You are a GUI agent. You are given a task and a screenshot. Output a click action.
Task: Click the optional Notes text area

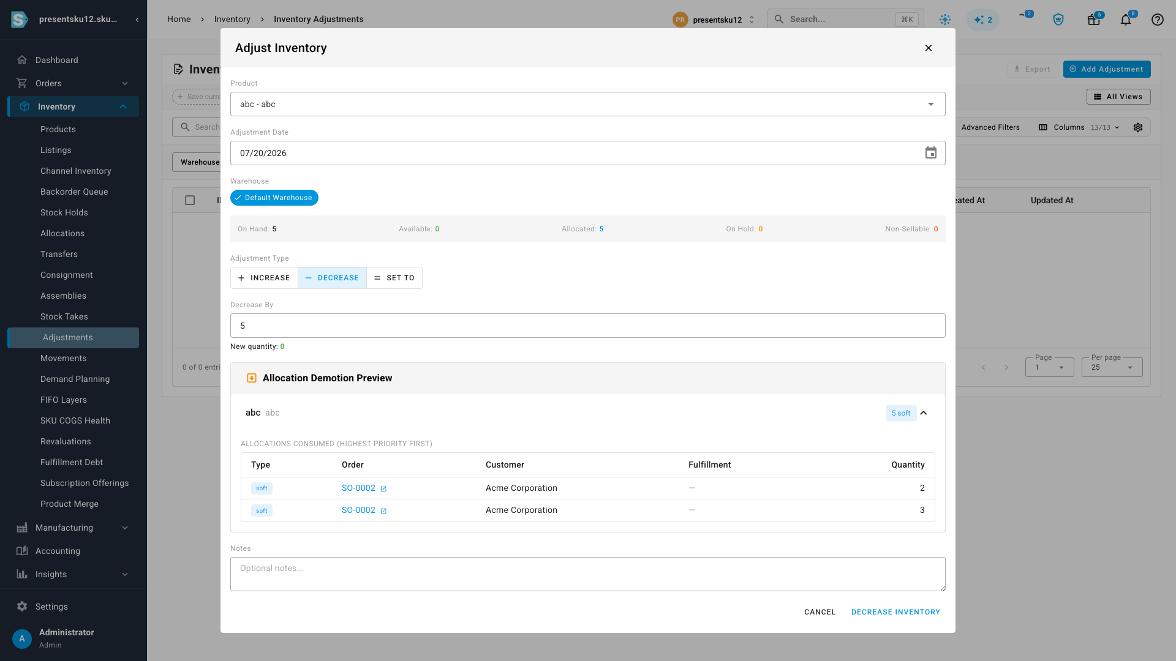click(x=587, y=574)
